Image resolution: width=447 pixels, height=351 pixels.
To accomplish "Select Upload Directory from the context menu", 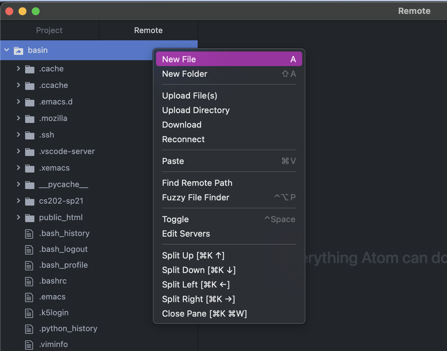I will [x=196, y=110].
